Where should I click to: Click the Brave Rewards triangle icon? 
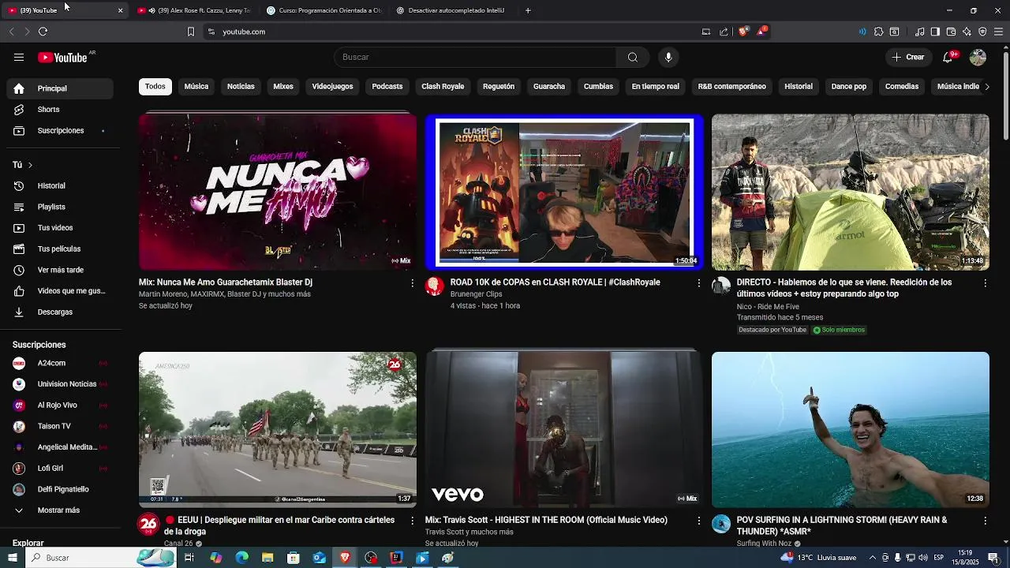(761, 32)
